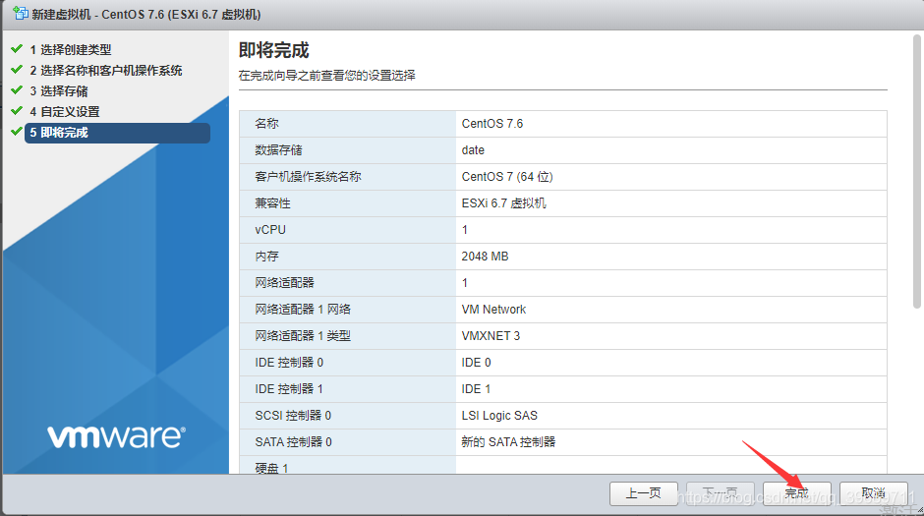Click the green checkmark beside step 5
Viewport: 924px width, 516px height.
tap(17, 132)
